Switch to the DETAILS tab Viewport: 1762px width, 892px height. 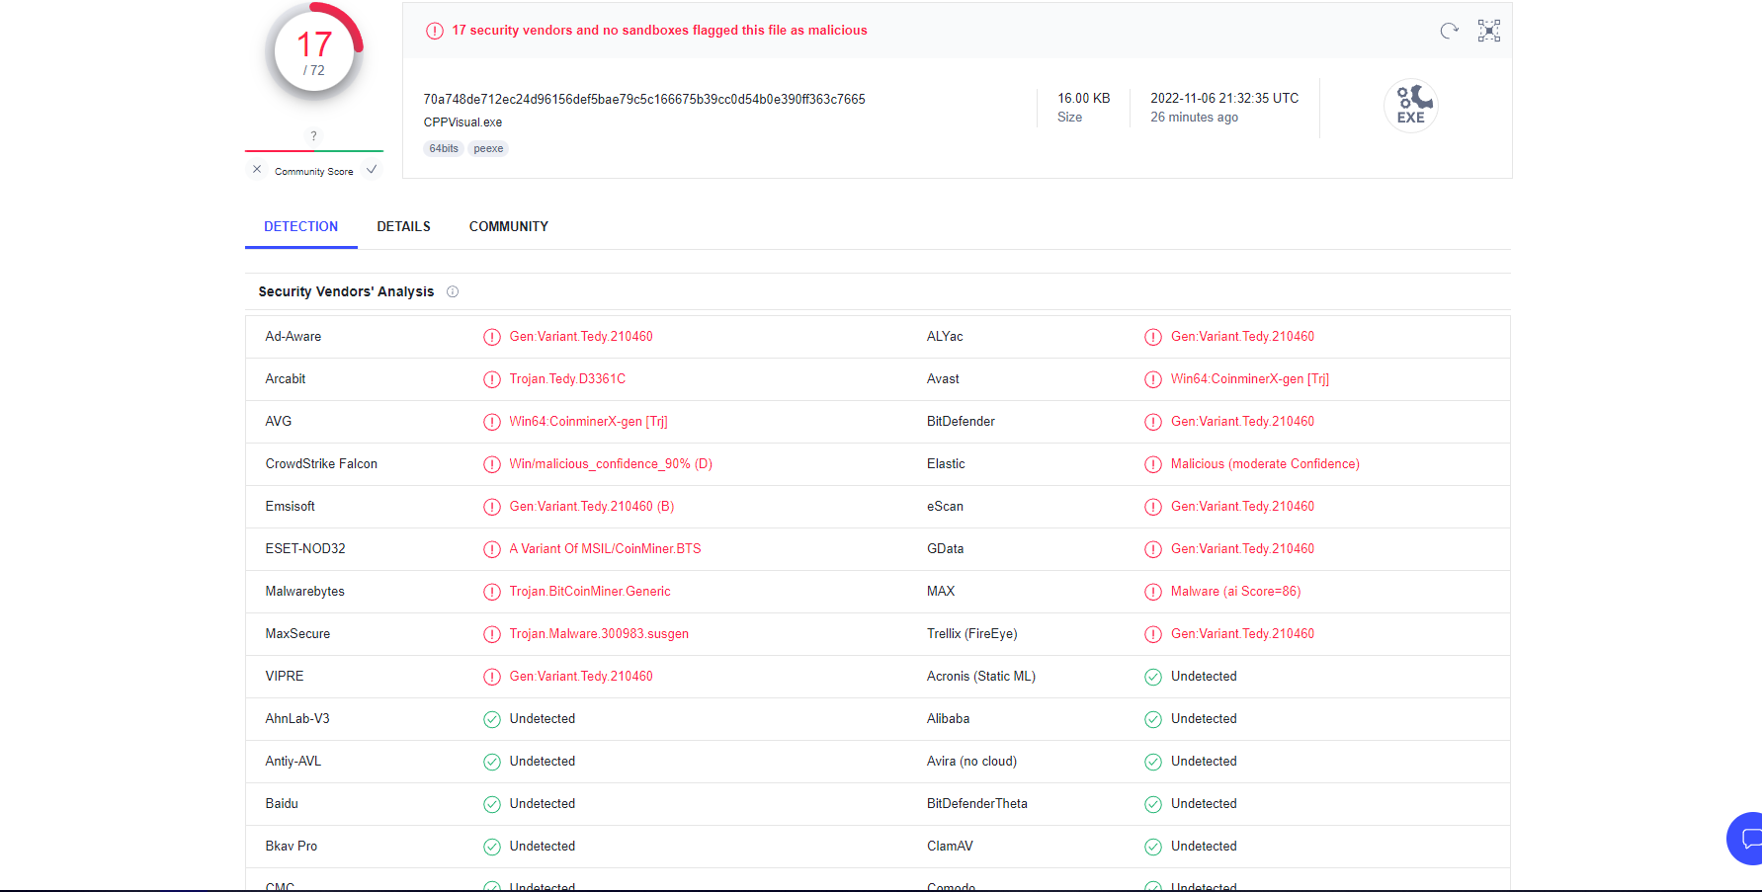(403, 226)
